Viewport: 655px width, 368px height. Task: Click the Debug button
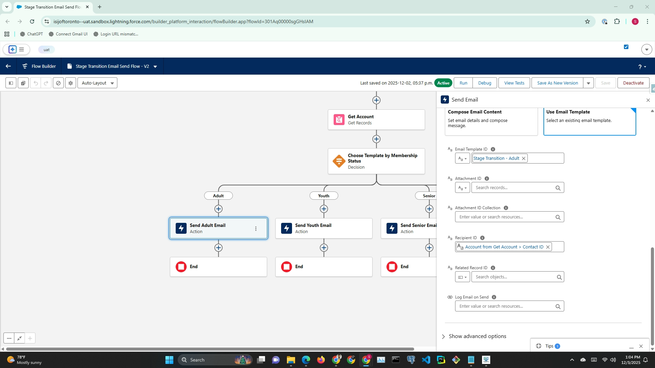click(484, 83)
